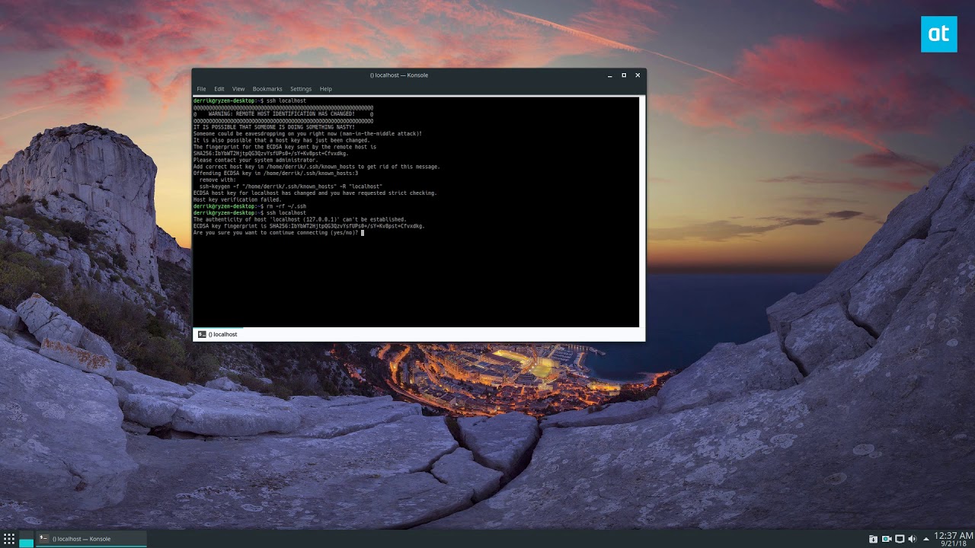Click the 'ECDSA key fingerprint is SHA256' line

point(309,226)
